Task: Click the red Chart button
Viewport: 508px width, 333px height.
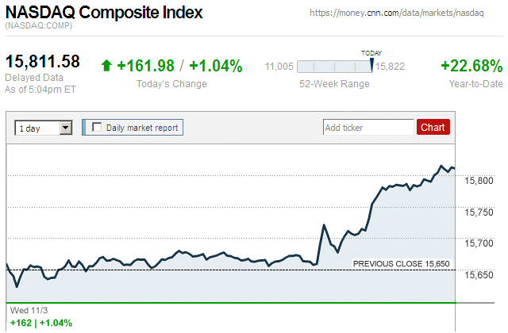Action: pos(433,127)
